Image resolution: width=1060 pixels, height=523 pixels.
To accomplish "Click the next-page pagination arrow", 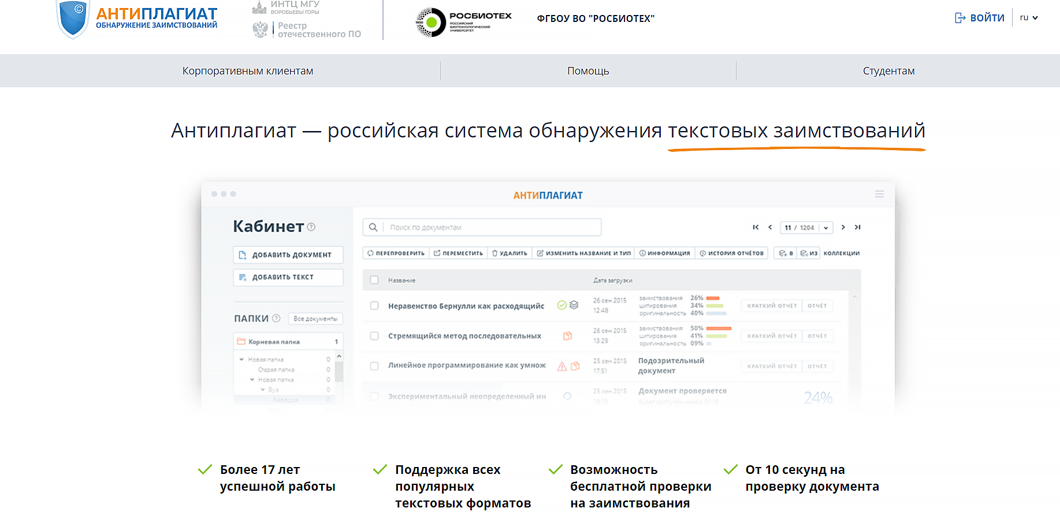I will coord(843,227).
